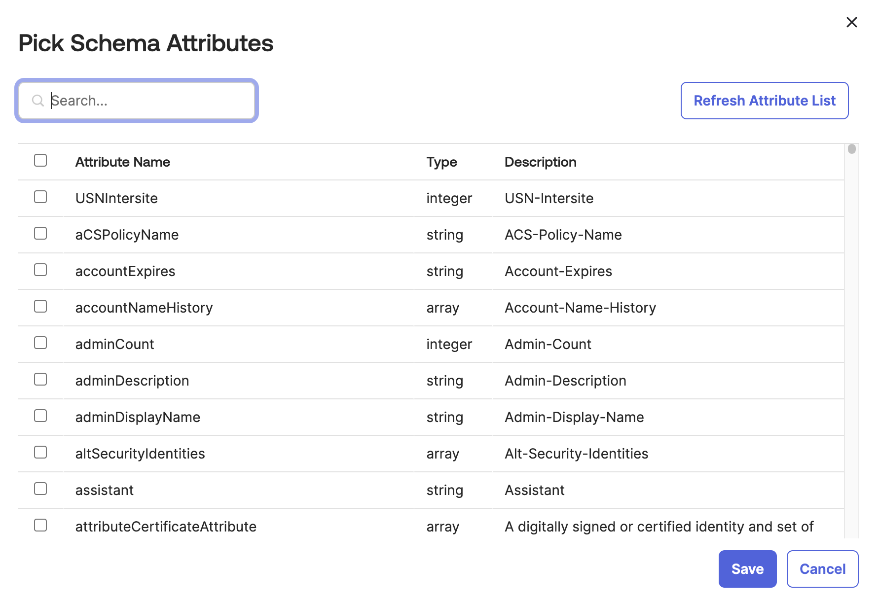Save the selected schema attributes
The image size is (879, 602).
tap(747, 569)
